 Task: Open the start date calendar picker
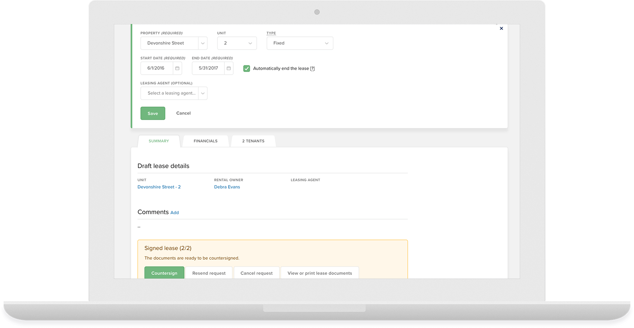177,68
